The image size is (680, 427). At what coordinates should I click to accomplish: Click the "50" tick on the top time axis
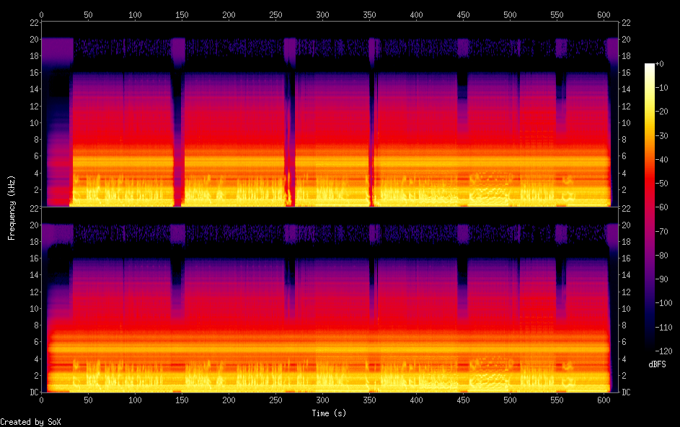88,14
